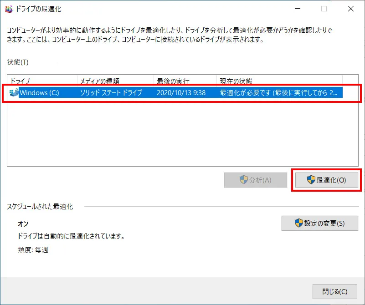
Task: Select the Windows (C:) drive icon
Action: pos(14,92)
